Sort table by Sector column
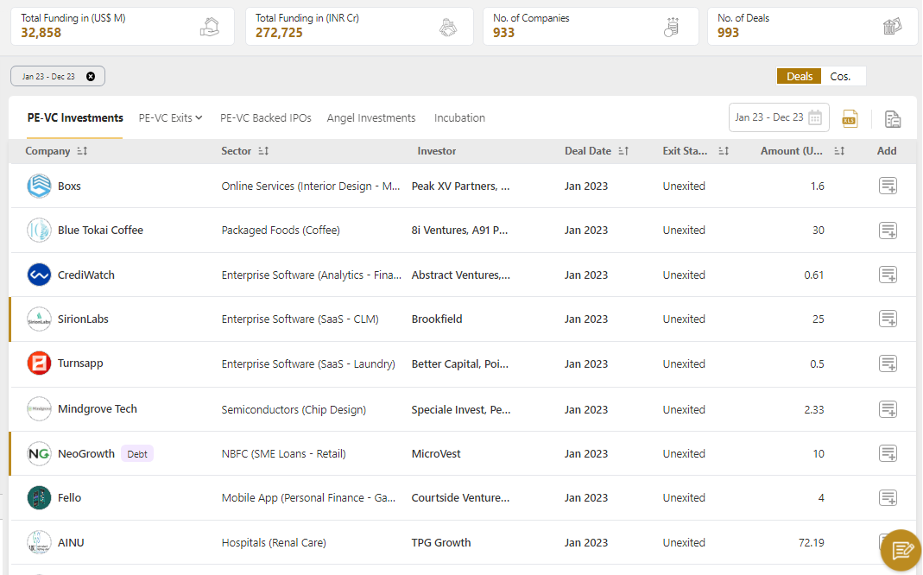 pyautogui.click(x=264, y=151)
